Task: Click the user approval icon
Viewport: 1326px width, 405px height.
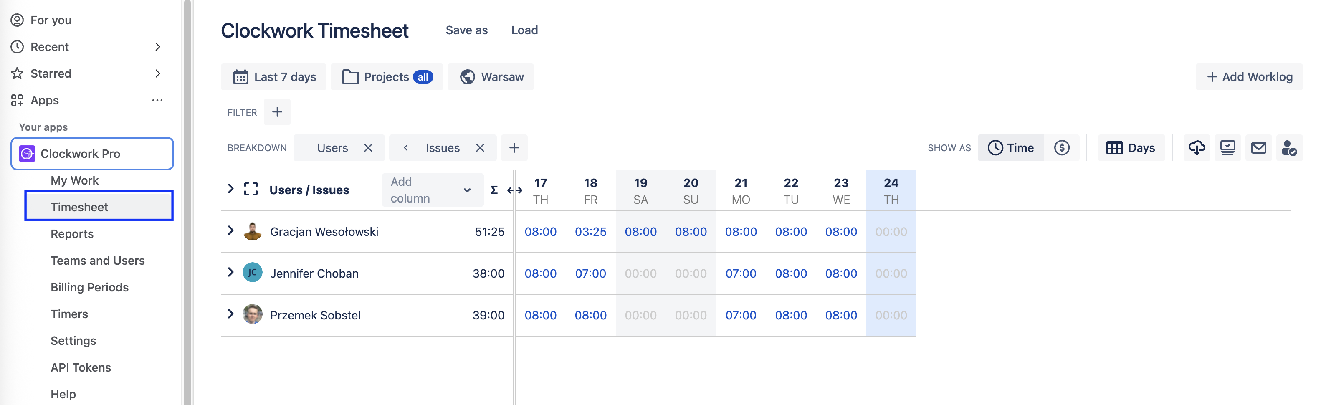Action: 1289,148
